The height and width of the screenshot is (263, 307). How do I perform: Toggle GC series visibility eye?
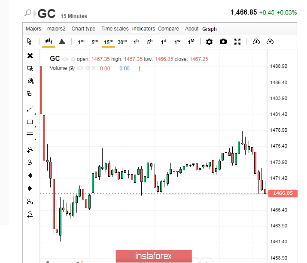65,59
